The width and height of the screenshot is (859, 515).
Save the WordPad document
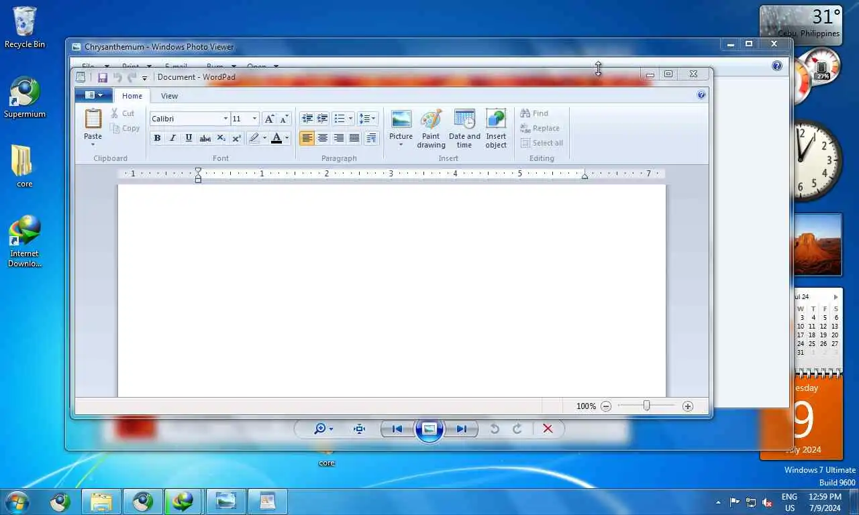[103, 78]
